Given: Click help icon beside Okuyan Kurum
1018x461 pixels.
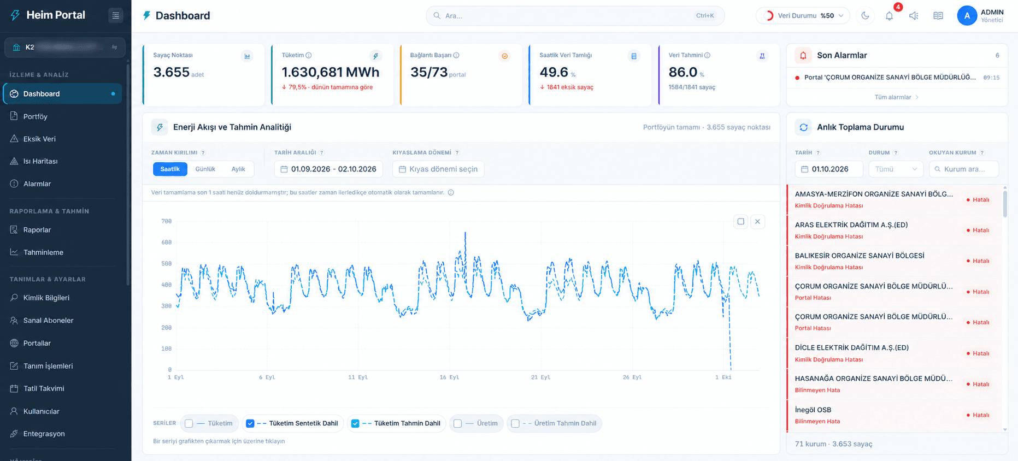Looking at the screenshot, I should (982, 153).
